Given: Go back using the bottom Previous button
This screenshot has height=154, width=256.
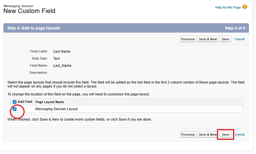Looking at the screenshot, I should pyautogui.click(x=188, y=134).
